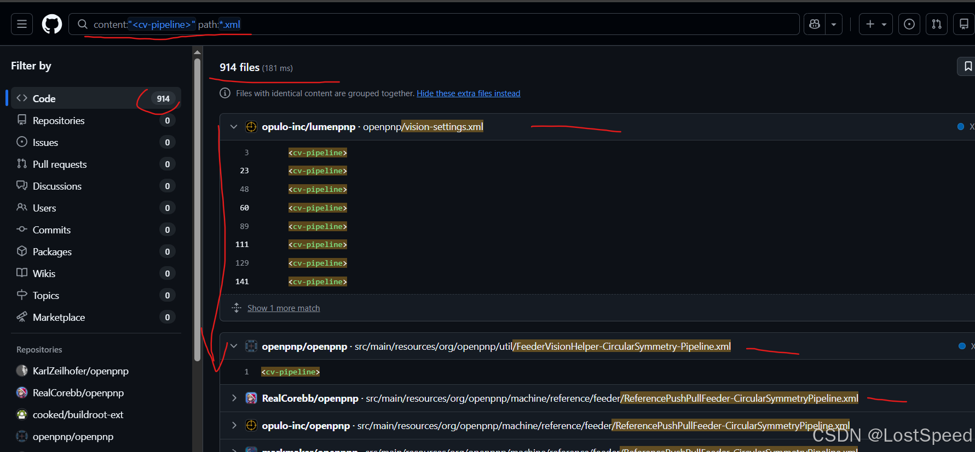The image size is (975, 452).
Task: Select the Discussions filter
Action: pos(96,186)
